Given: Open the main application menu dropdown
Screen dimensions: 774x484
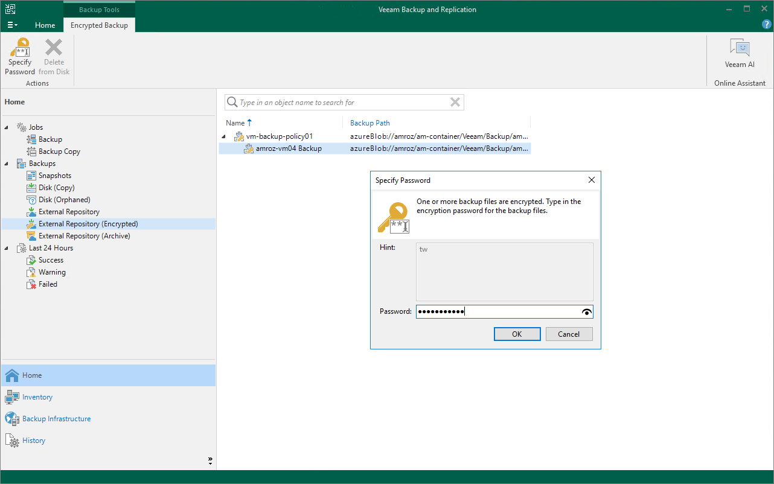Looking at the screenshot, I should click(12, 25).
